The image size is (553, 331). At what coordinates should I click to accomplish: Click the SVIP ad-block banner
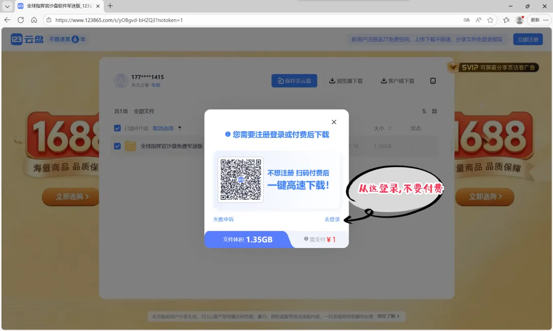pos(493,68)
